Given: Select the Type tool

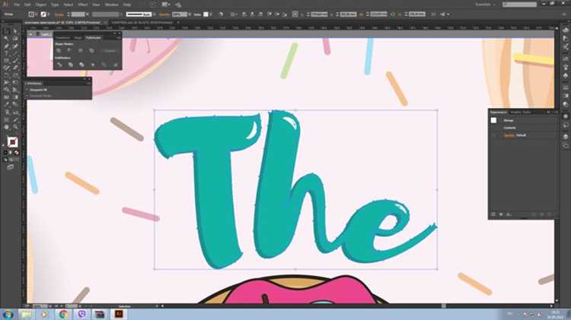Looking at the screenshot, I should pos(6,53).
